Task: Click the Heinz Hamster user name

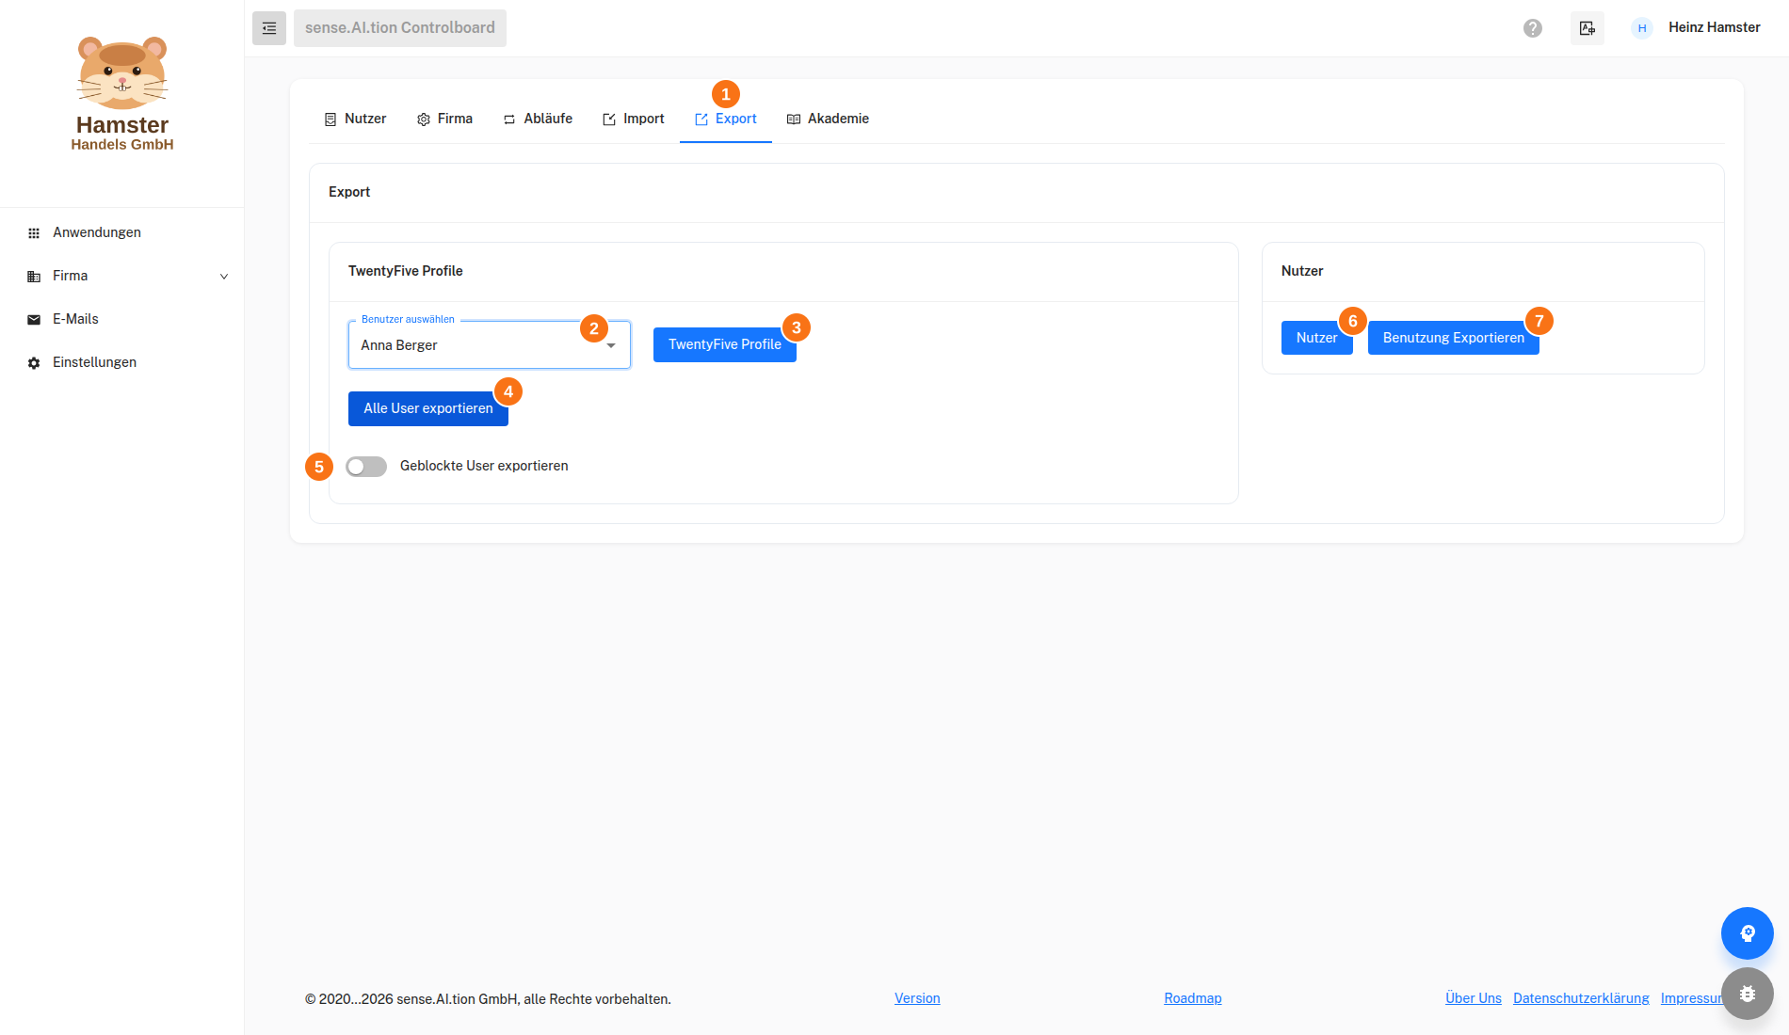Action: point(1715,27)
